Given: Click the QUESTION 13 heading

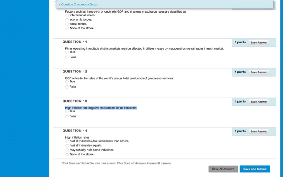Looking at the screenshot, I should (x=75, y=101).
